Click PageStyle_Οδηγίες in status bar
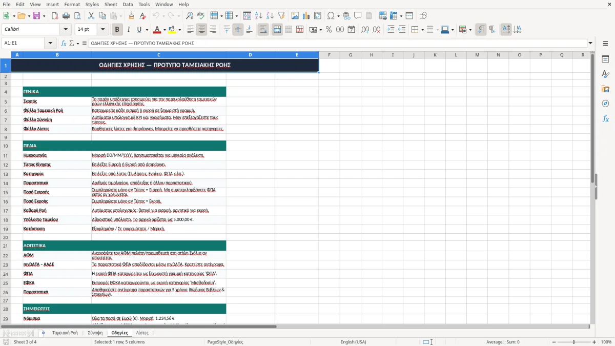This screenshot has width=615, height=346. click(225, 342)
